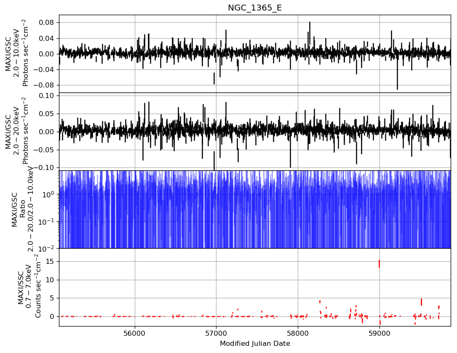Select the −0.04 y-axis tick label
The width and height of the screenshot is (457, 353).
(x=44, y=69)
